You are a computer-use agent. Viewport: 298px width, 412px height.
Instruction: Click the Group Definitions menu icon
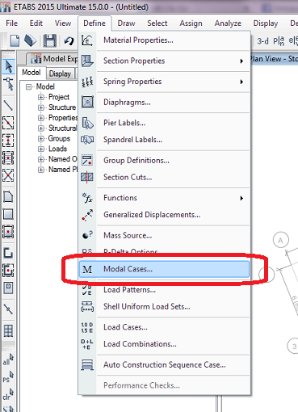(87, 160)
